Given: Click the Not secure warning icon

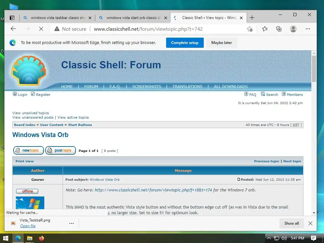Looking at the screenshot, I should pos(57,29).
